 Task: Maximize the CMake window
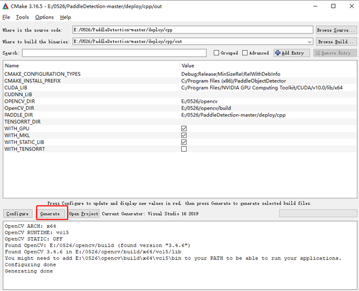pos(333,6)
